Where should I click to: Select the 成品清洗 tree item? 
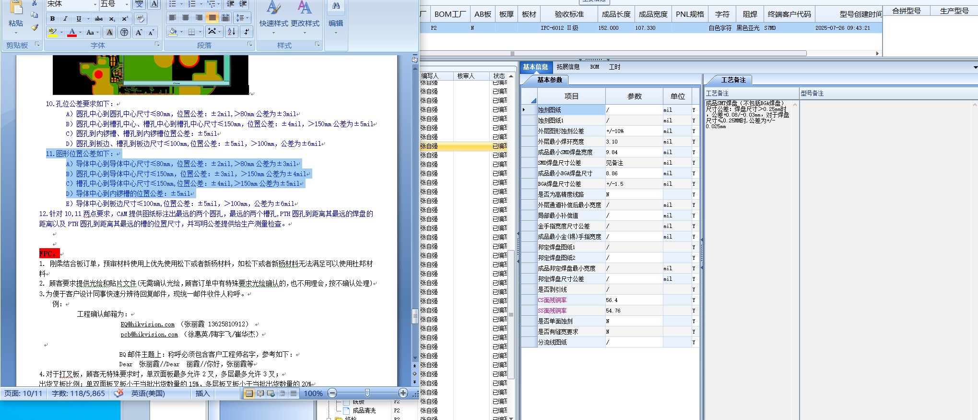pos(364,410)
